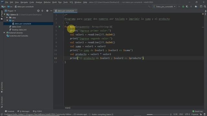Run with Coverage icon in toolbar
Viewport: 207px width, 116px height.
pos(187,6)
